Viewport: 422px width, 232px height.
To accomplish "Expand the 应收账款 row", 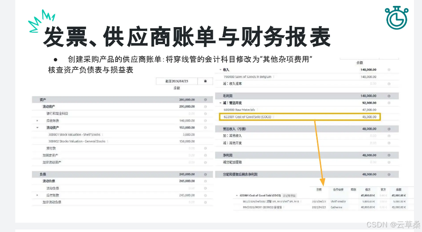I will (37, 121).
